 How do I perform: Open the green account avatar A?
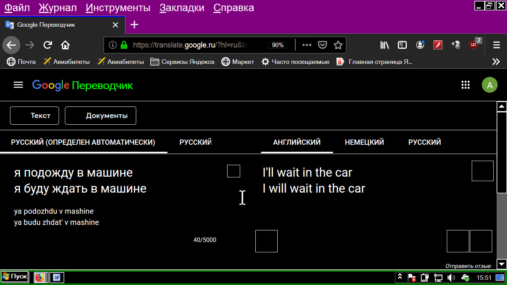[x=490, y=85]
